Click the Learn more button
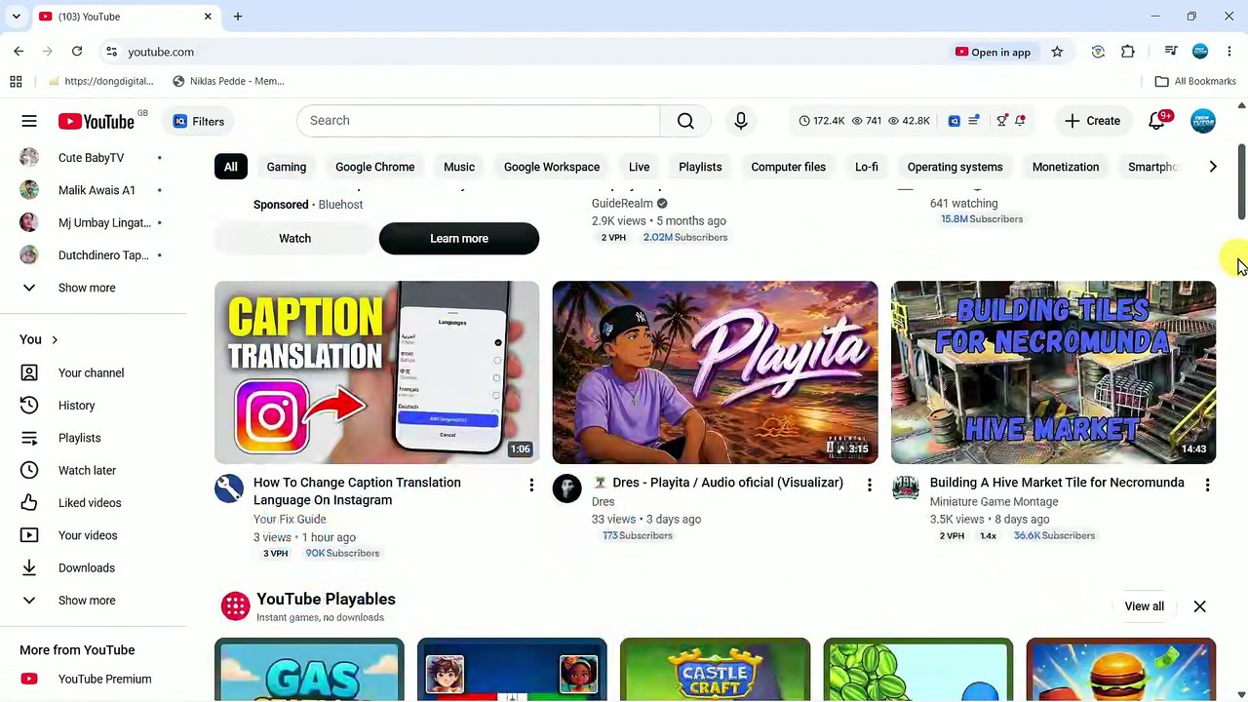The height and width of the screenshot is (702, 1248). click(x=459, y=239)
